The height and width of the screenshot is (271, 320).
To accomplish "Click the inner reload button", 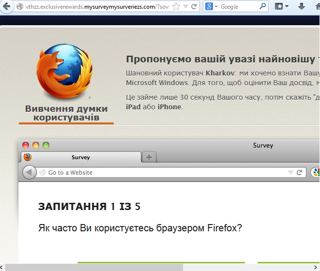I will click(x=300, y=172).
